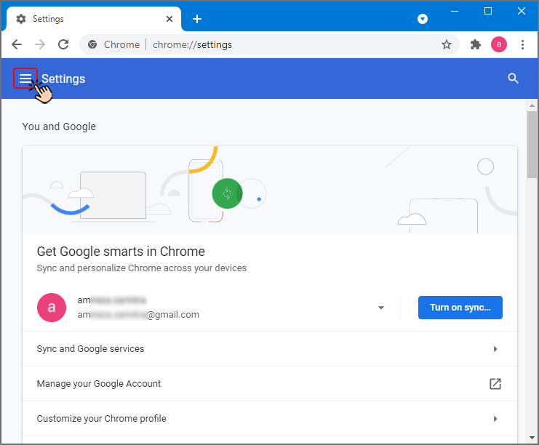This screenshot has width=539, height=445.
Task: Click the gmail.com account email text
Action: (x=138, y=314)
